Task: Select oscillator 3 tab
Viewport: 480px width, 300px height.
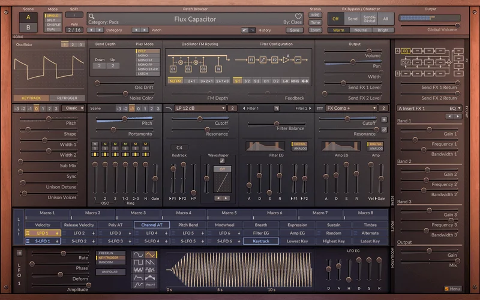Action: [x=80, y=44]
